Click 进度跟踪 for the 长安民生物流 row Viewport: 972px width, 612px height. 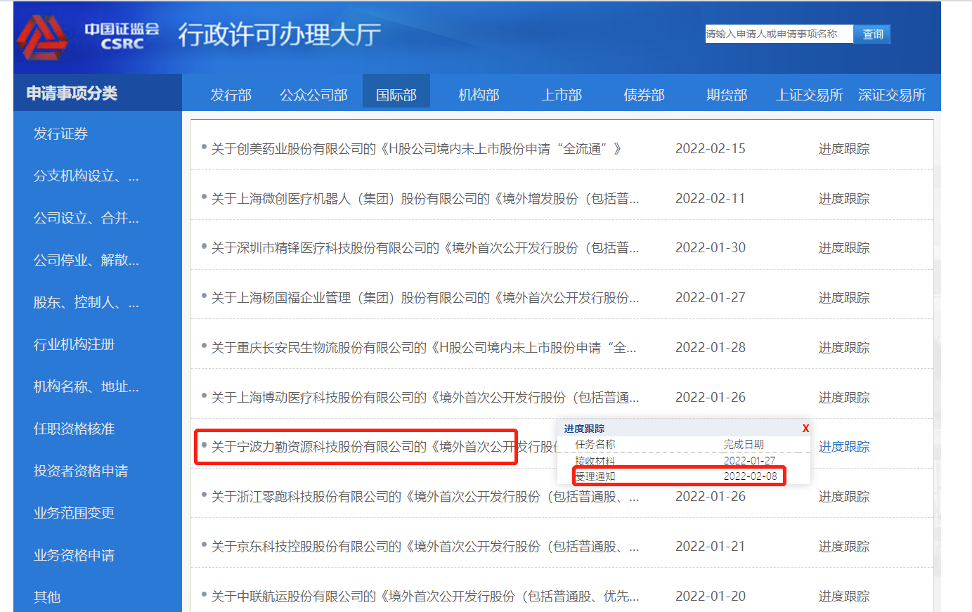coord(844,348)
